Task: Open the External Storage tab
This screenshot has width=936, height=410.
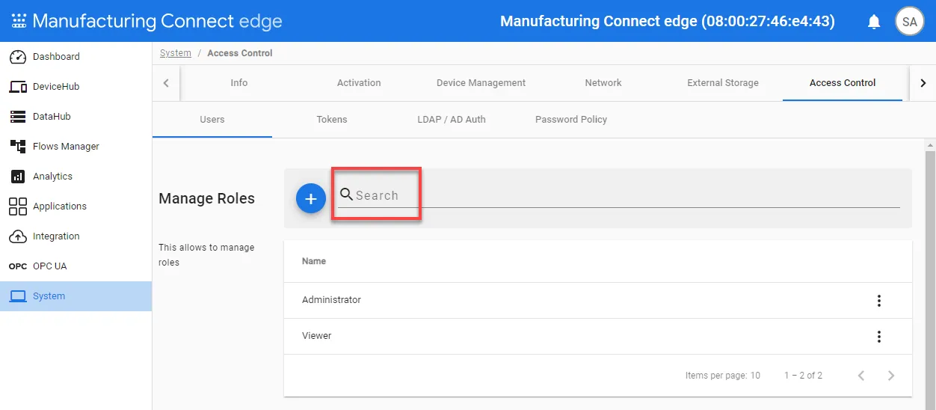Action: [723, 83]
